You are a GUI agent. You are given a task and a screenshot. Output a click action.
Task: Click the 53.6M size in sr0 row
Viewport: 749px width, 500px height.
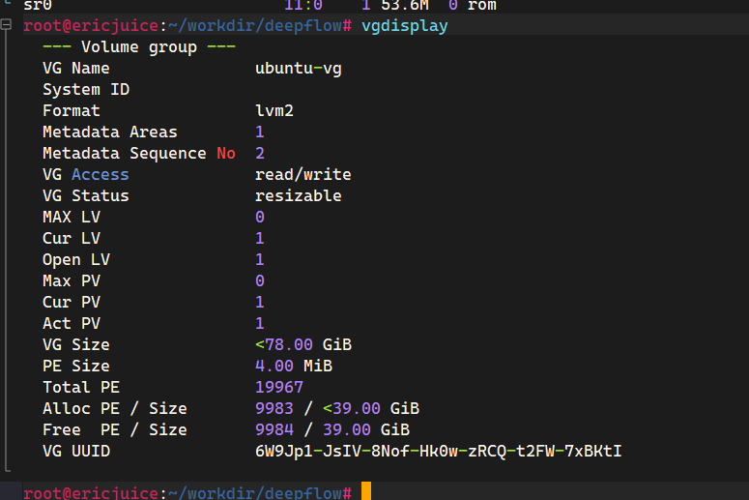pyautogui.click(x=404, y=5)
